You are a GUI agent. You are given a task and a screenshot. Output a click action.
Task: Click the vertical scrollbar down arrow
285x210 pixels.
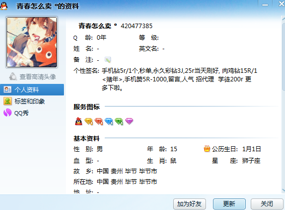coord(283,190)
